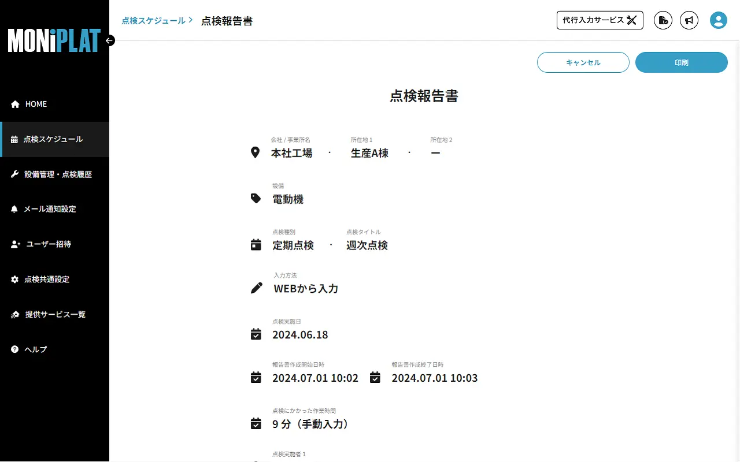The image size is (740, 462).
Task: Click the megaphone announcements icon
Action: [x=689, y=20]
